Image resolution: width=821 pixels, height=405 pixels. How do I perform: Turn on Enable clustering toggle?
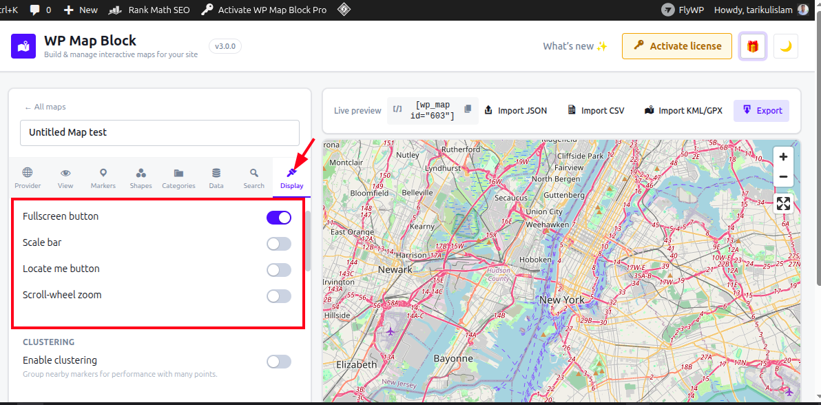(278, 362)
